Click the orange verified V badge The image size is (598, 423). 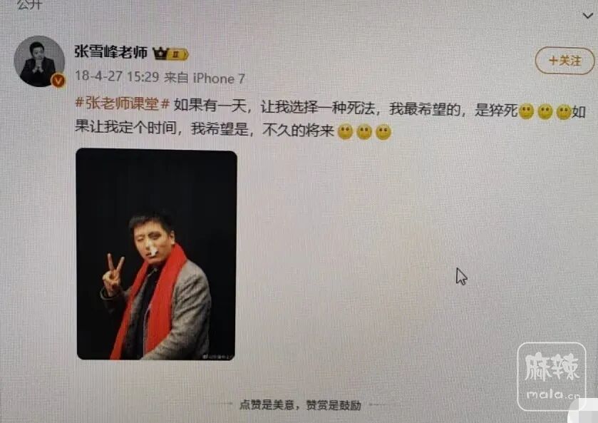coord(58,81)
